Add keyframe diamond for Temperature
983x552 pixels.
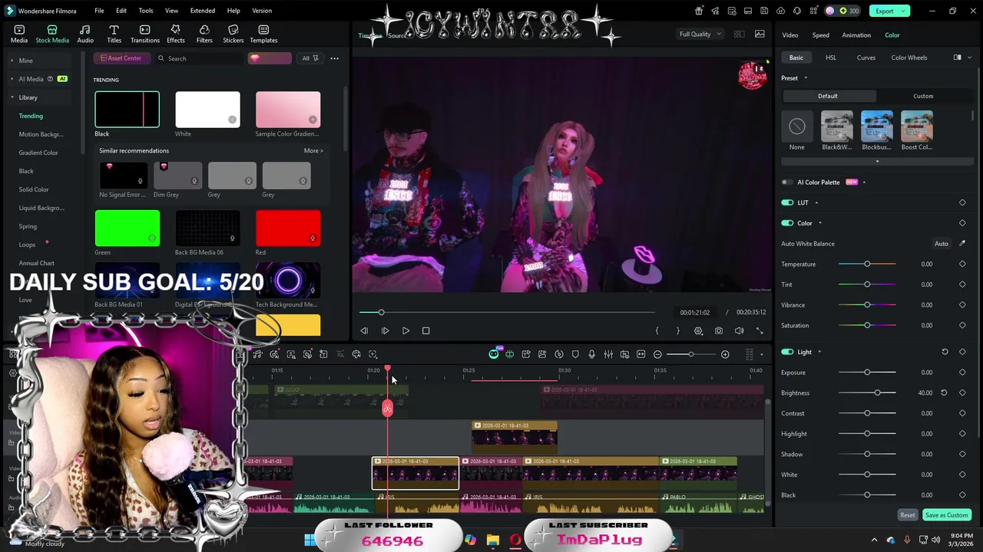pos(962,264)
